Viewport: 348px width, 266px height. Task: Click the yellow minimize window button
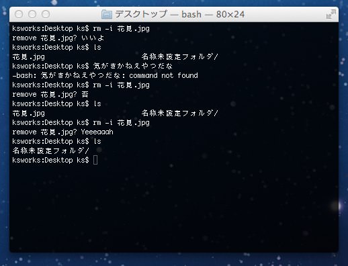pos(32,14)
